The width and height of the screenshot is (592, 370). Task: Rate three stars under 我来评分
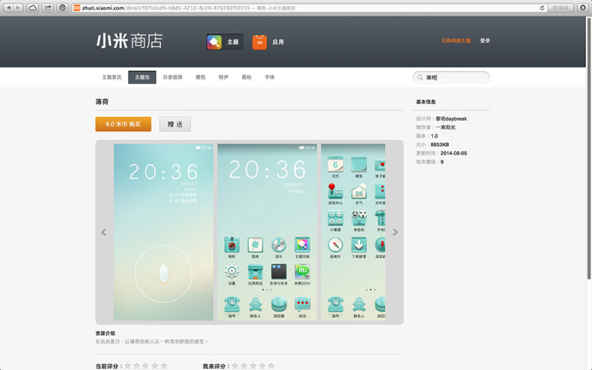click(x=253, y=366)
